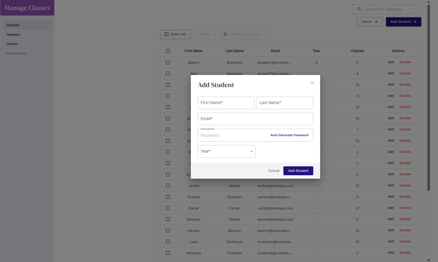Click the Last Name column header

click(235, 51)
